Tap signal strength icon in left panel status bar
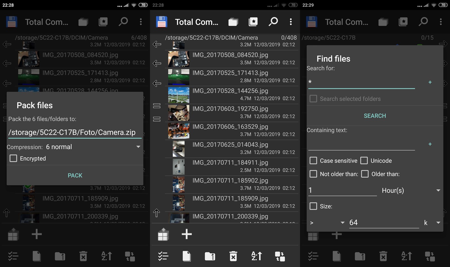The height and width of the screenshot is (267, 450). click(x=126, y=5)
